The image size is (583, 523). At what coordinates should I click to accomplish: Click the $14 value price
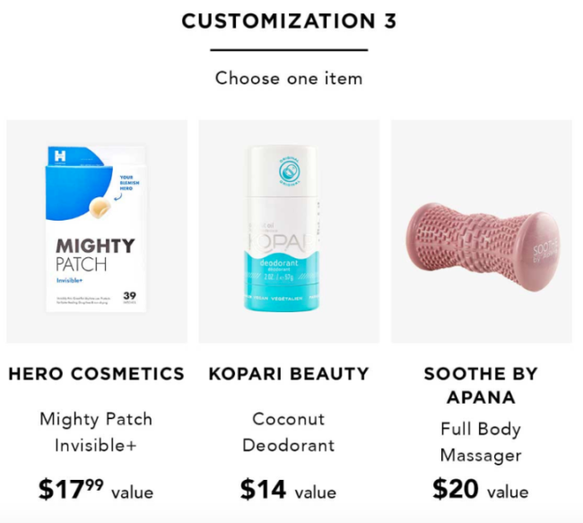pyautogui.click(x=288, y=489)
